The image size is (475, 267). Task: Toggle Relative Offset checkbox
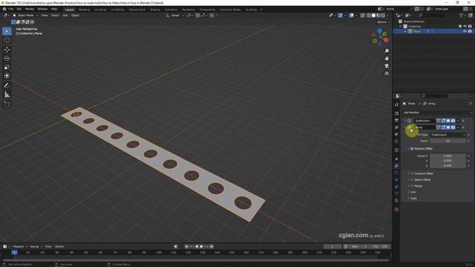tap(412, 148)
